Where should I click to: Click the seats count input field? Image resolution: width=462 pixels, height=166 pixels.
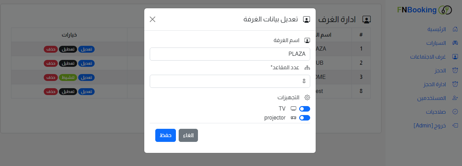point(230,81)
